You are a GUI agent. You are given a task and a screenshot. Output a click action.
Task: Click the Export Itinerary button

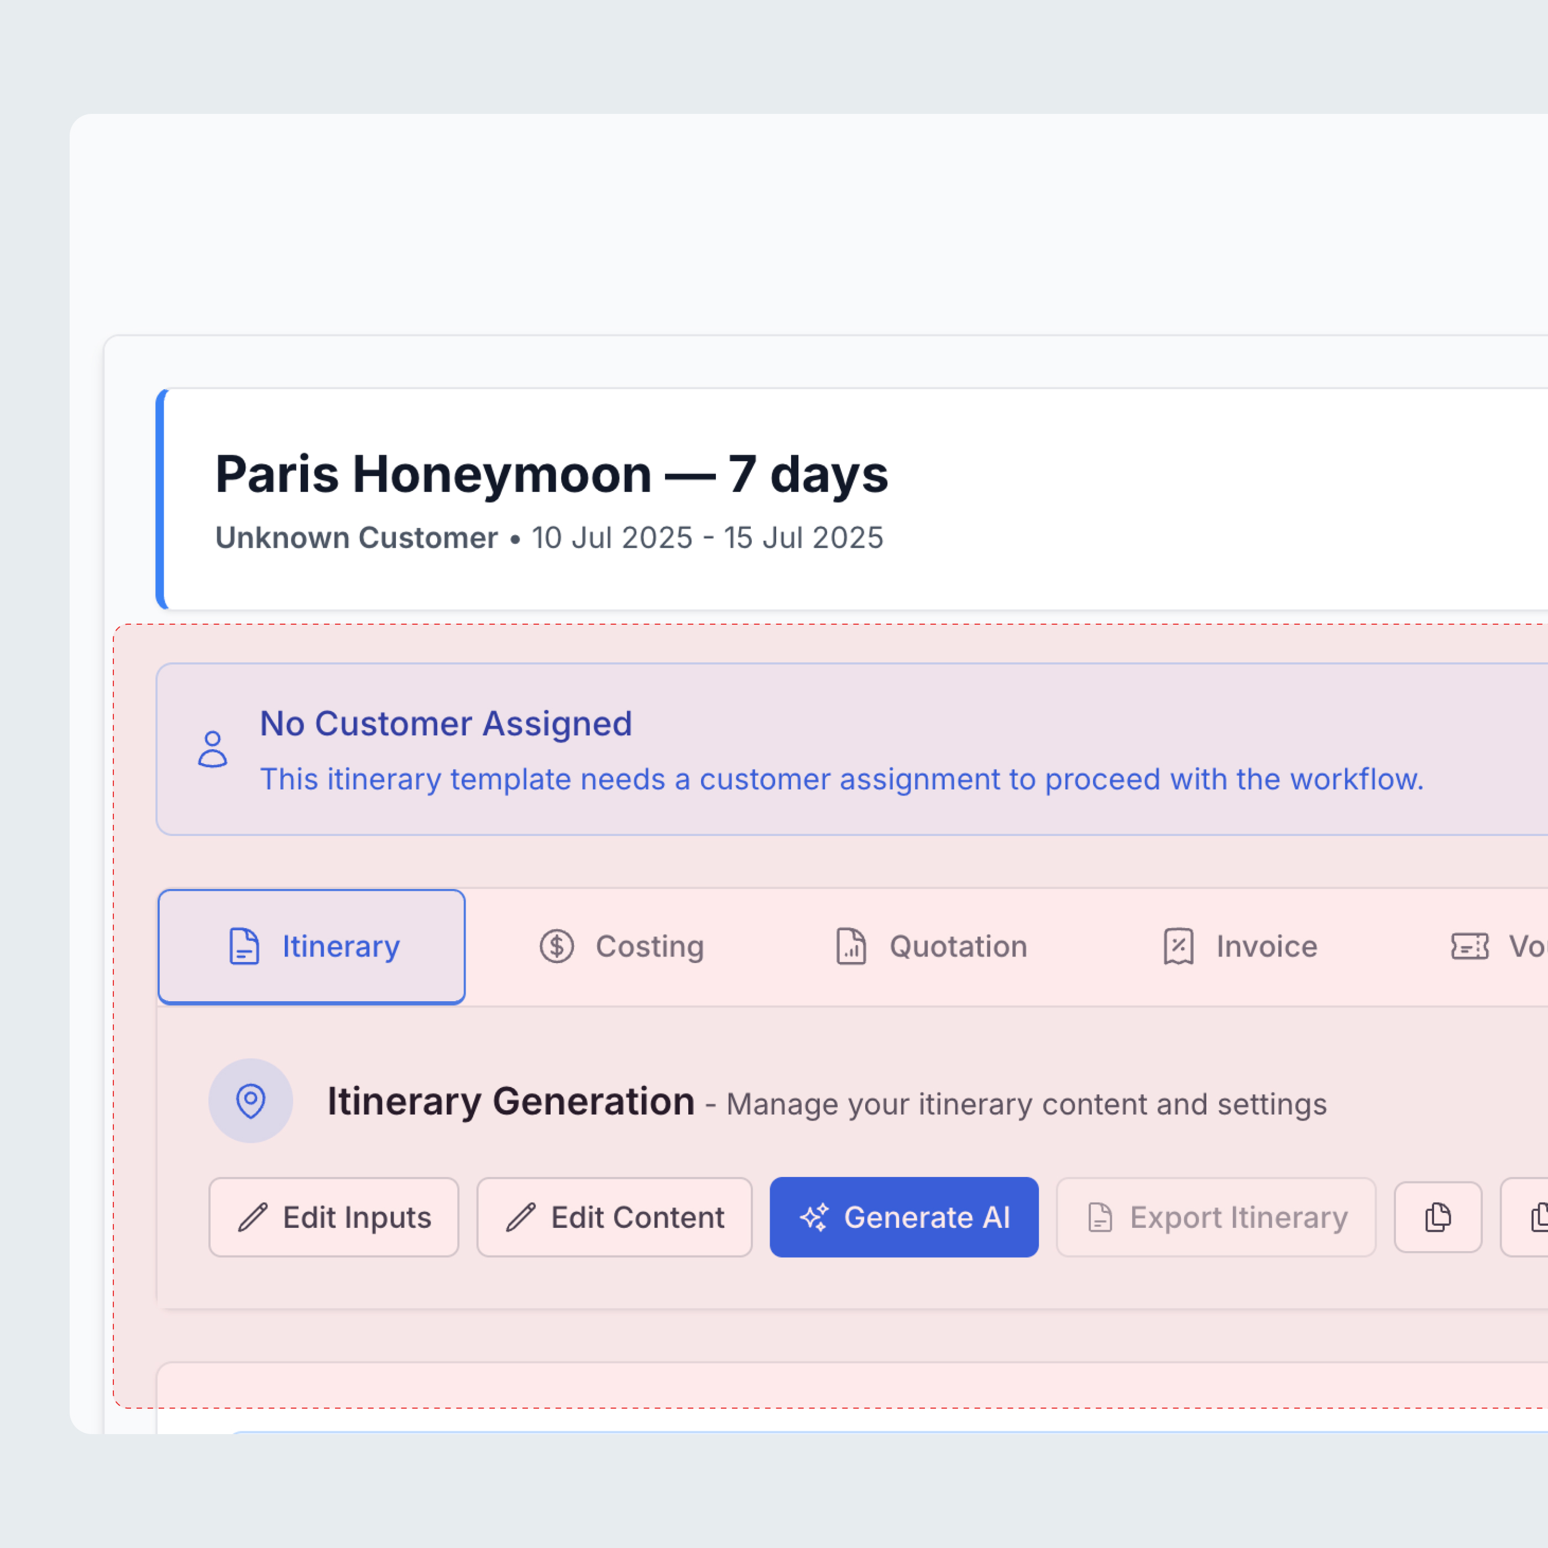[x=1216, y=1217]
